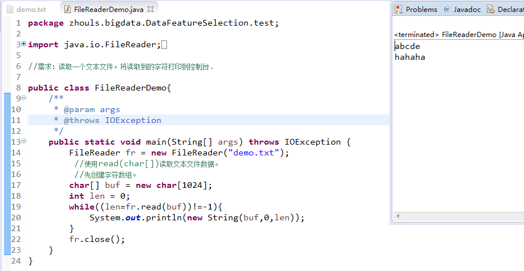Click the char array comment on line 16
Image resolution: width=524 pixels, height=271 pixels.
[x=105, y=175]
